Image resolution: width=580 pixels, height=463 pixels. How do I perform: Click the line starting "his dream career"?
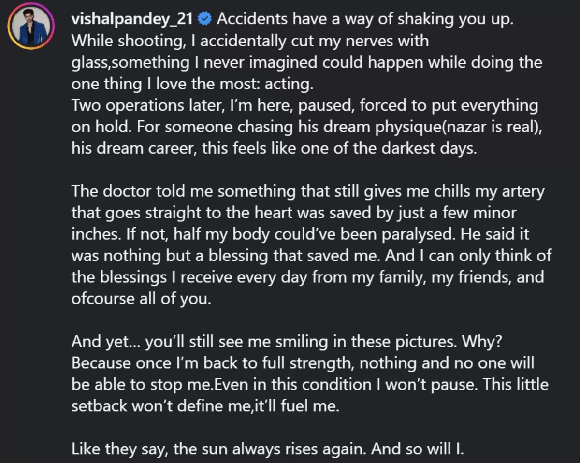click(274, 148)
